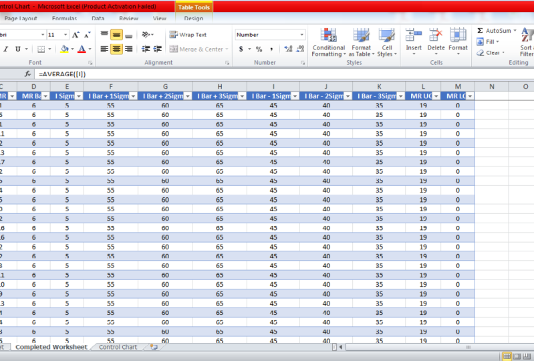
Task: Align text left
Action: click(x=104, y=49)
